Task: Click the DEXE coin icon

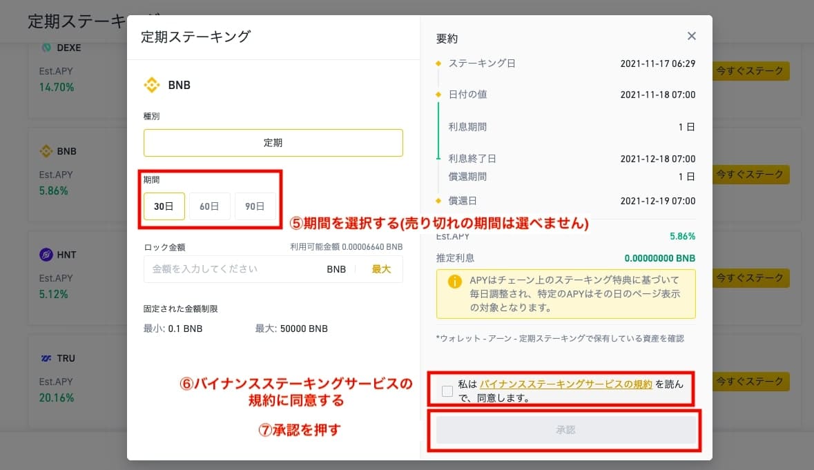Action: tap(46, 48)
